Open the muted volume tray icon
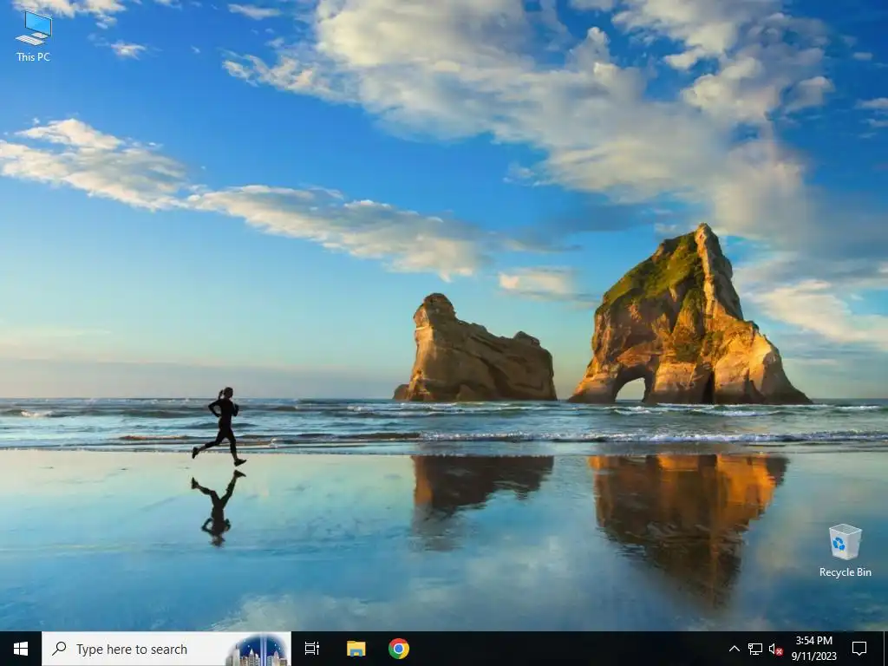The image size is (888, 666). [x=775, y=649]
